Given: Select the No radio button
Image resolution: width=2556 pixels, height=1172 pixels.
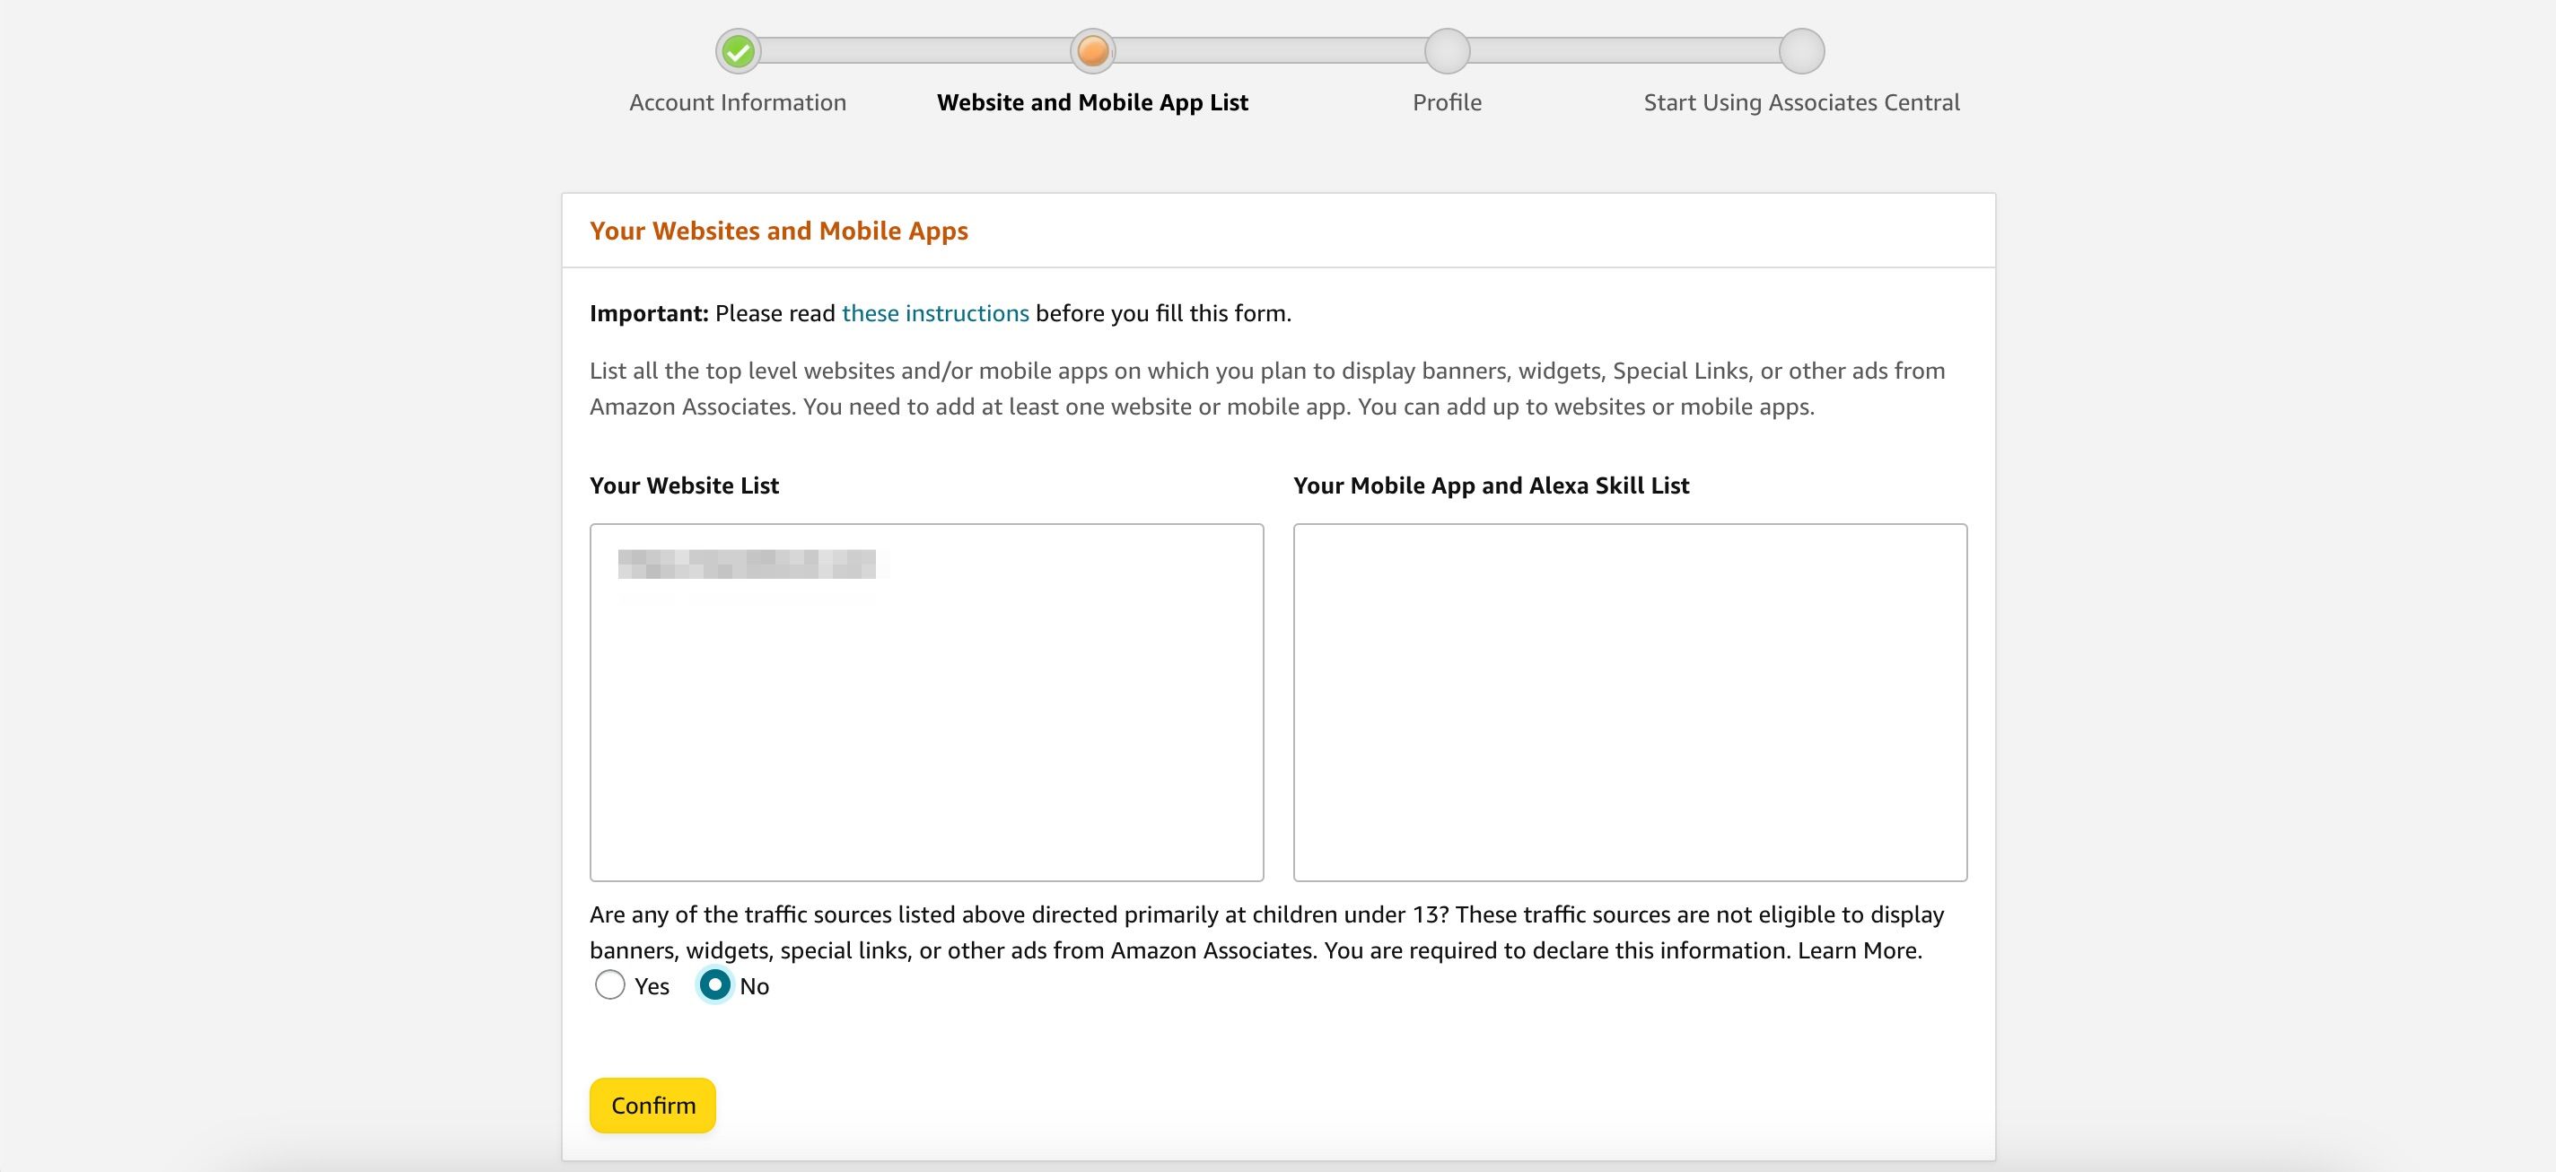Looking at the screenshot, I should (714, 985).
